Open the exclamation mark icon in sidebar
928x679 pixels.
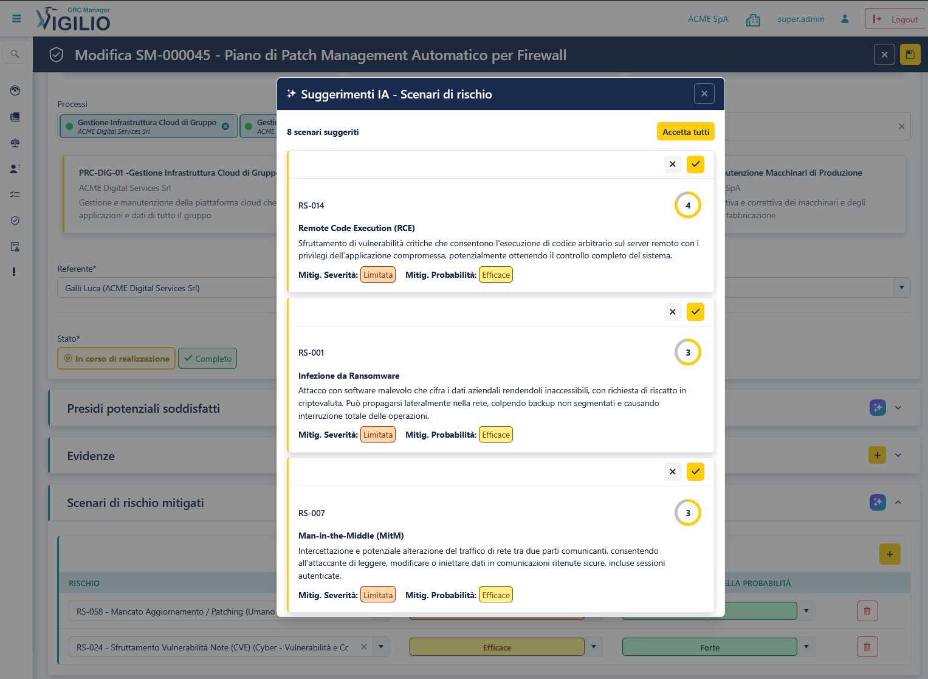(14, 272)
